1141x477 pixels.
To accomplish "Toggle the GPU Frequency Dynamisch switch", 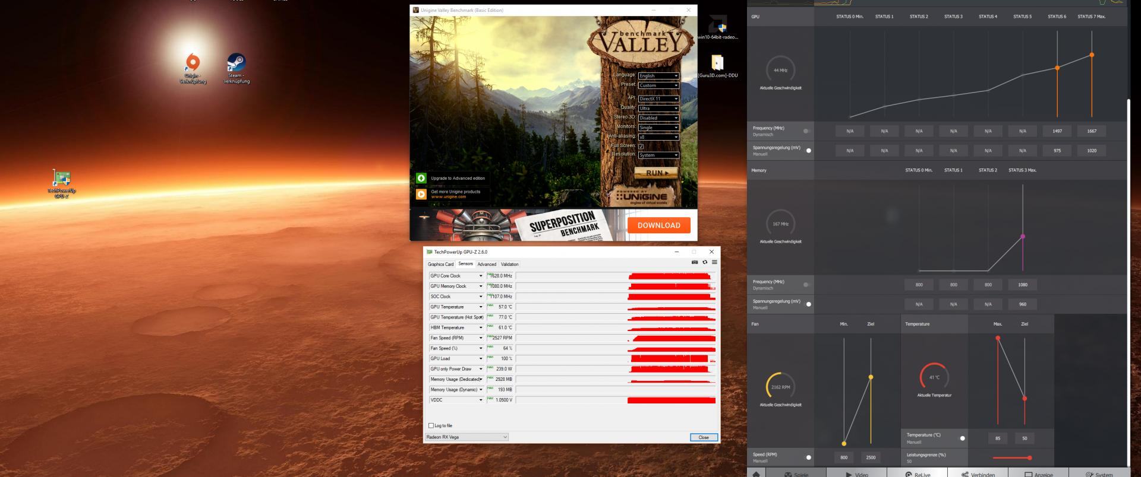I will pyautogui.click(x=806, y=131).
